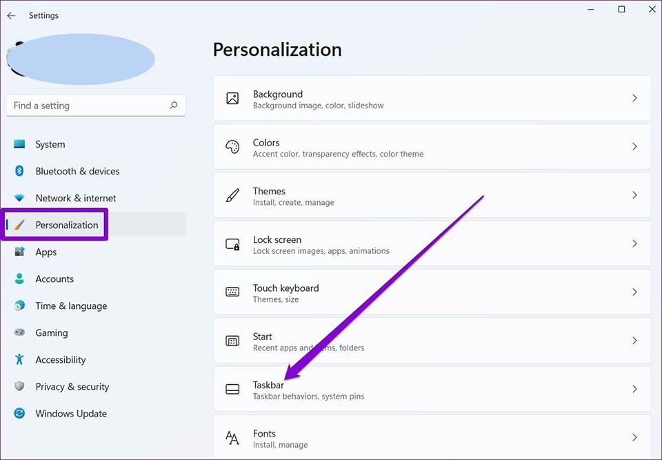
Task: Click the Colors palette icon
Action: coord(232,147)
